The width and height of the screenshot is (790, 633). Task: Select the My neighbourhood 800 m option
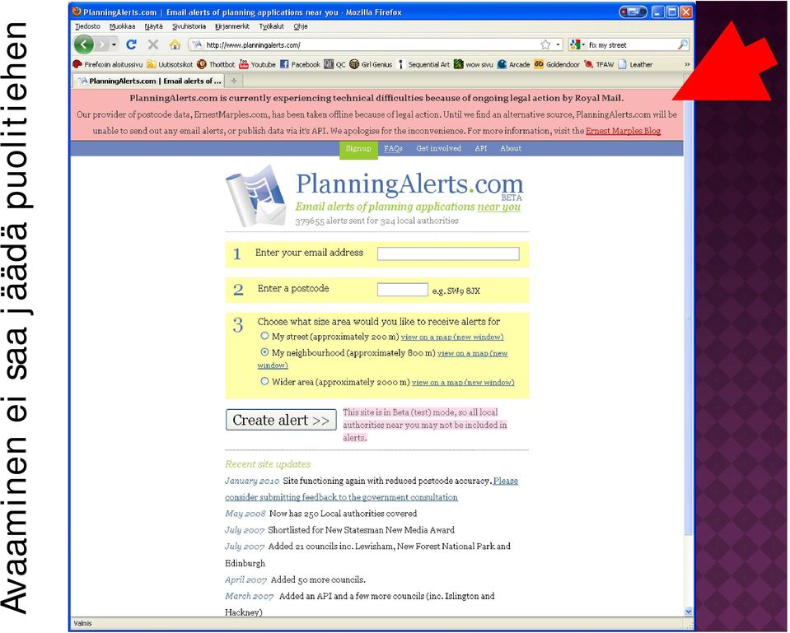pos(264,352)
